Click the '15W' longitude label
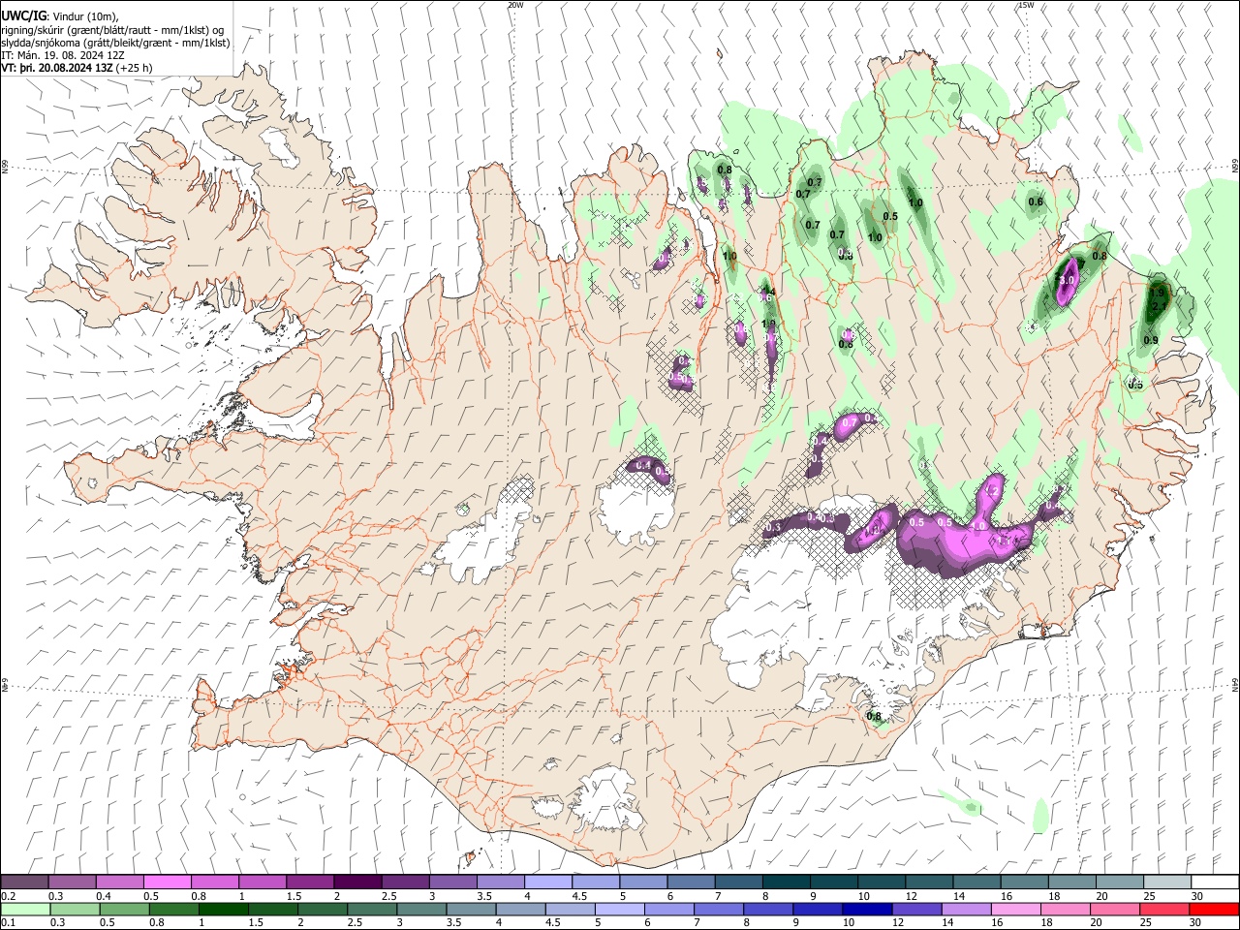The width and height of the screenshot is (1240, 930). pyautogui.click(x=1026, y=5)
